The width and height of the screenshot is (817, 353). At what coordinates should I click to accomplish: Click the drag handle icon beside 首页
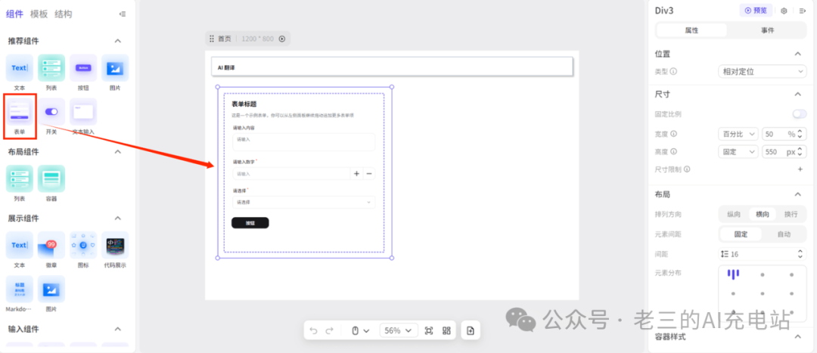coord(212,39)
